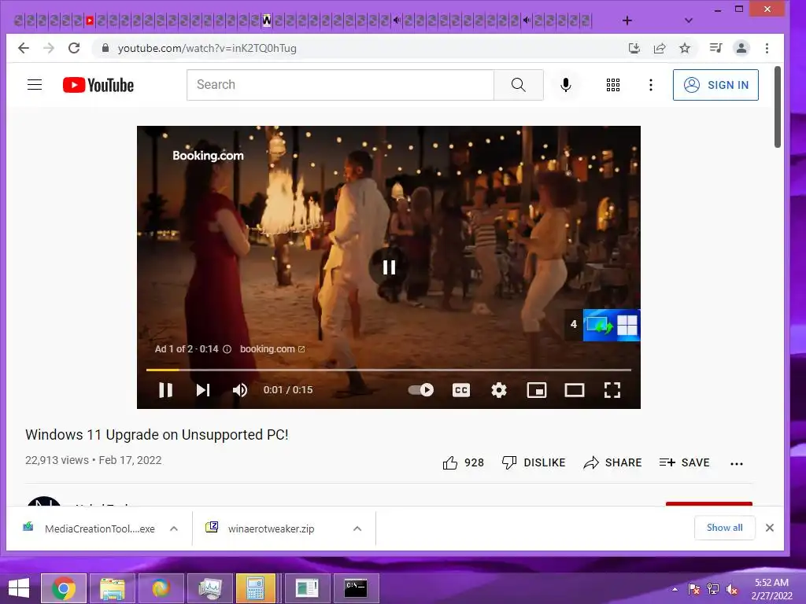Click the video progress bar
The image size is (806, 604).
pos(389,370)
